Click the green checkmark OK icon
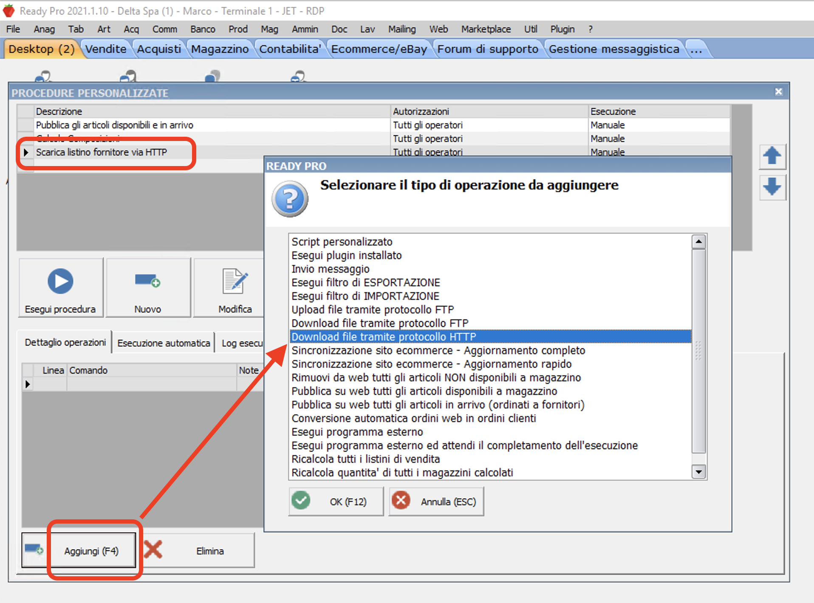 301,501
